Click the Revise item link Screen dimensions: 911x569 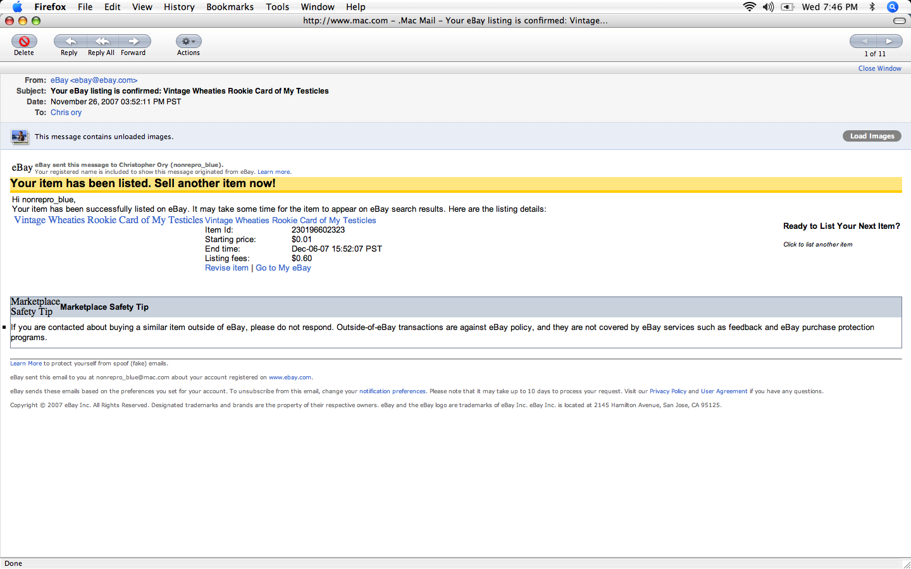[x=226, y=268]
